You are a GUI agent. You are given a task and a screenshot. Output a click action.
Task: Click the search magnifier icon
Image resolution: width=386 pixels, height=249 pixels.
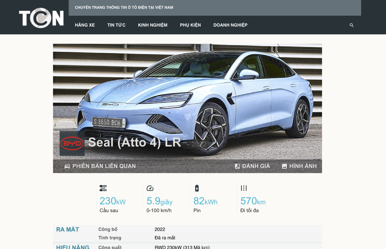tap(352, 25)
